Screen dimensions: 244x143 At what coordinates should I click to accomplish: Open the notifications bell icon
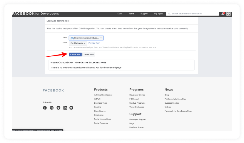pos(223,14)
